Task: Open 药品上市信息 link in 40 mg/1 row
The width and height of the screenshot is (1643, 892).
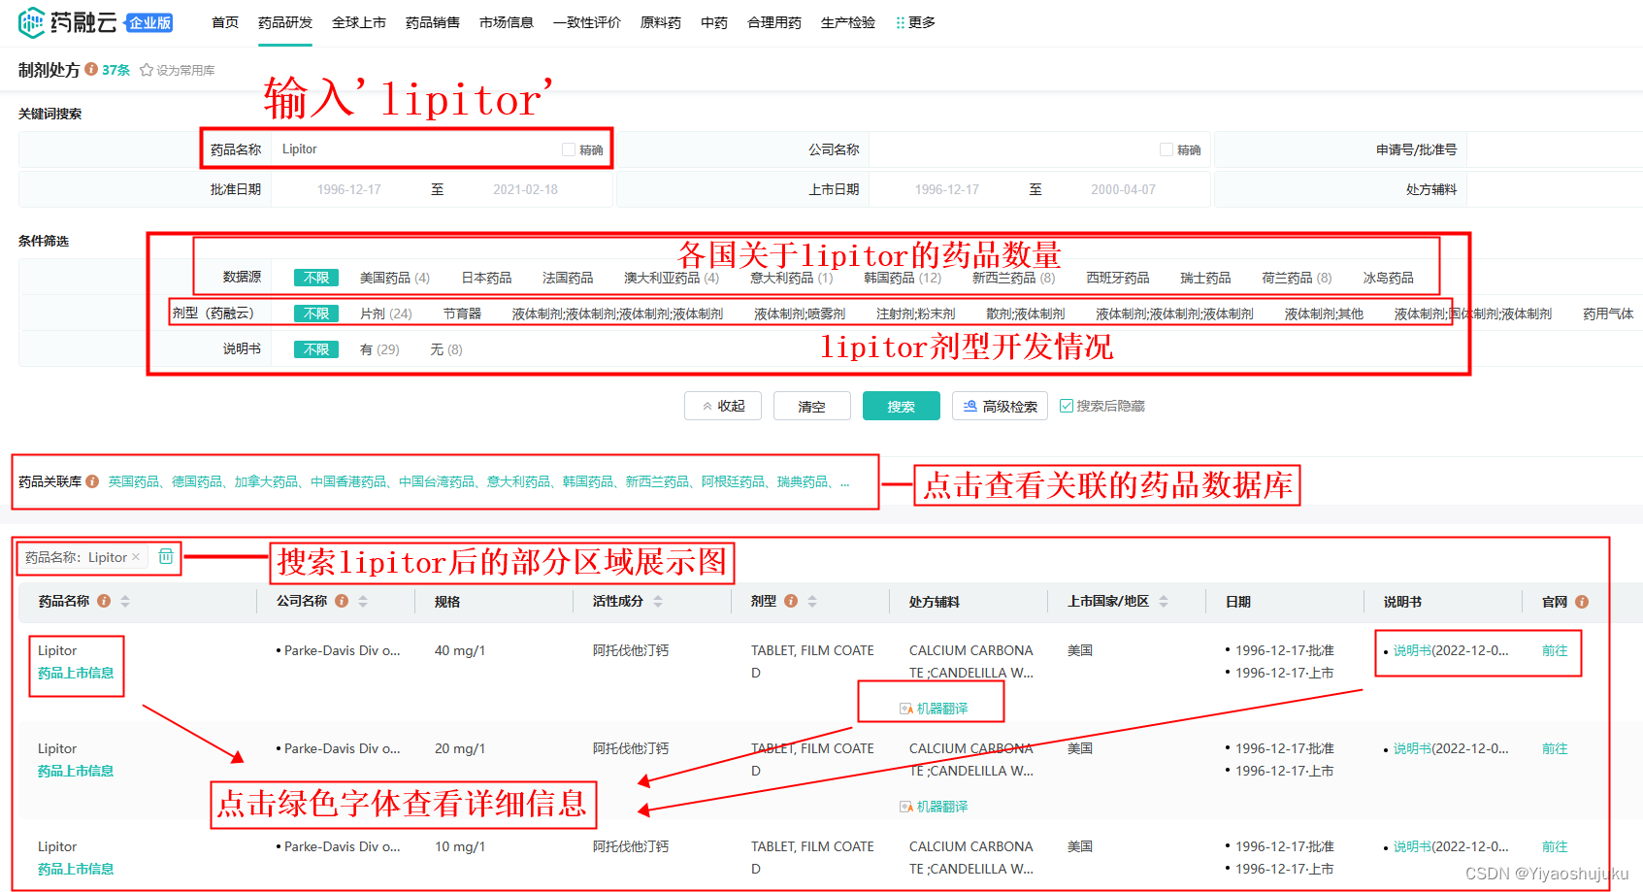Action: click(76, 673)
